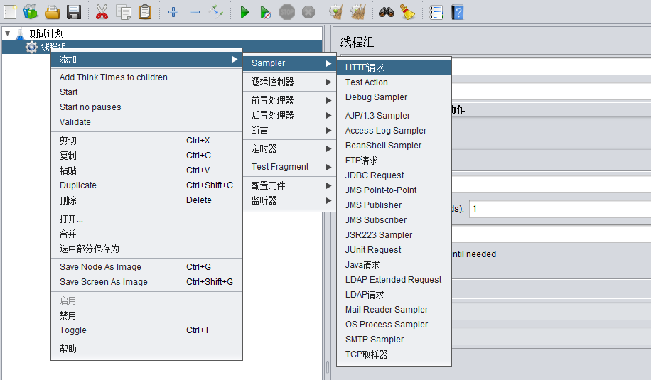Save the test plan with floppy icon

point(74,12)
